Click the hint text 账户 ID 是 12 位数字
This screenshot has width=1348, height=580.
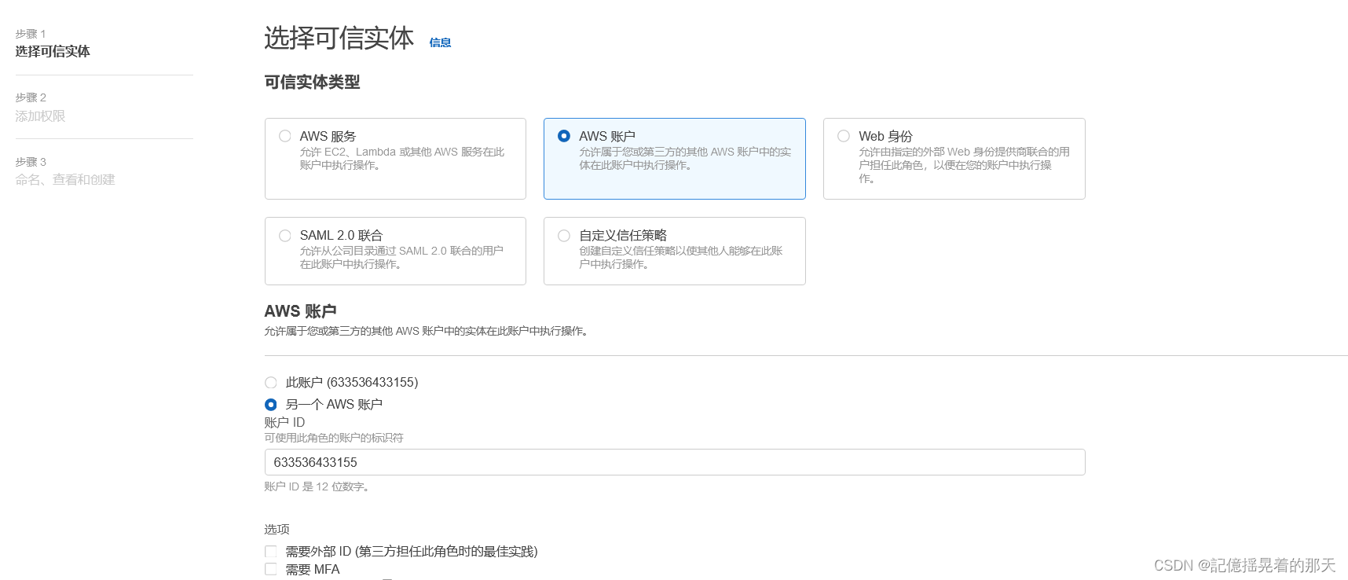(x=317, y=486)
